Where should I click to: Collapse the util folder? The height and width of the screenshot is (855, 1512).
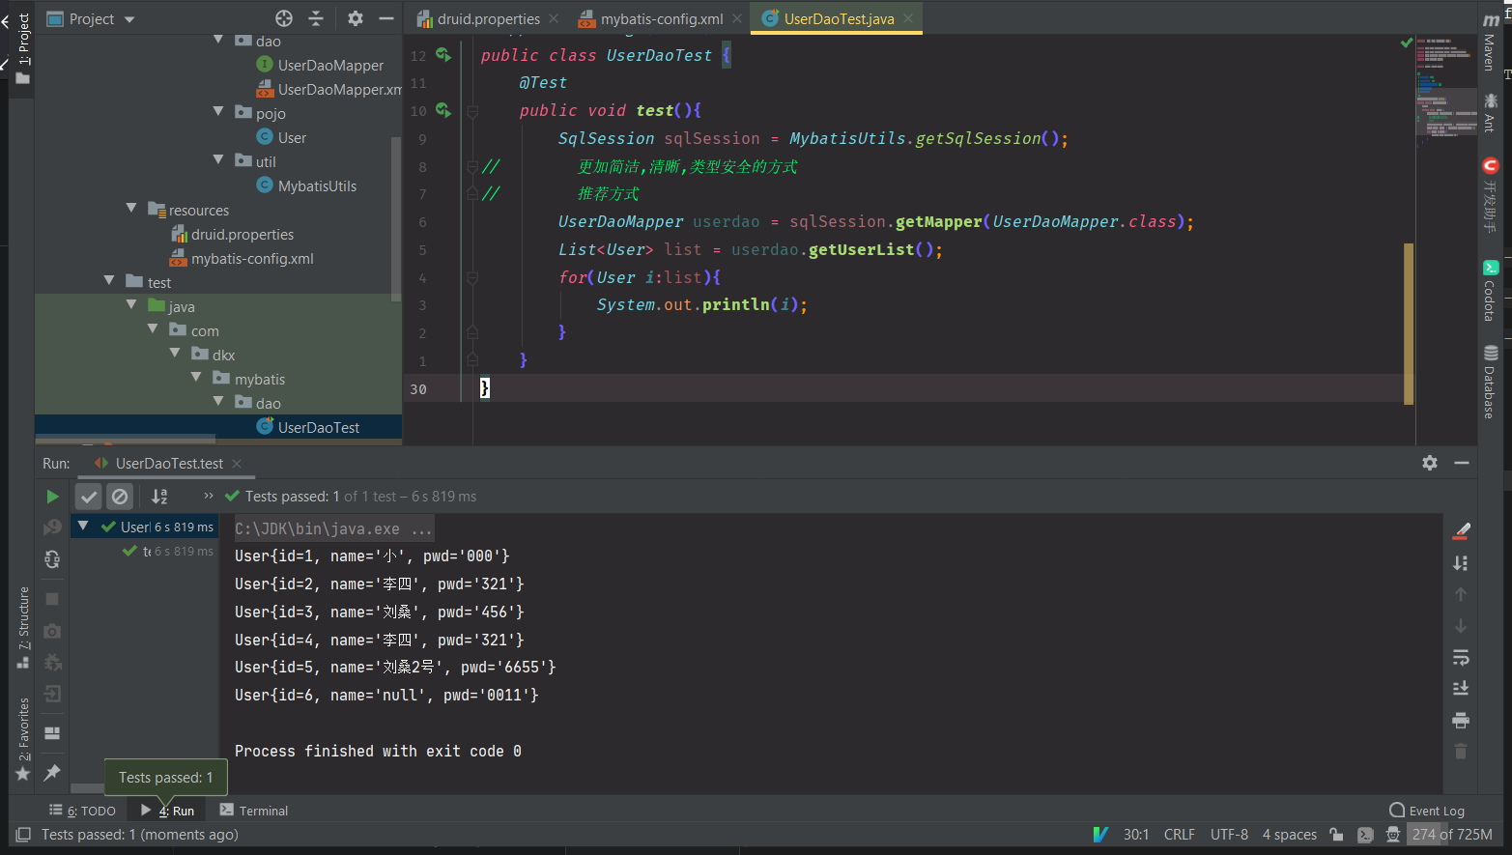click(218, 160)
